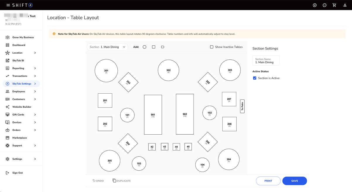Viewport: 352px width, 192px height.
Task: Open the shopping cart icon
Action: tap(334, 5)
